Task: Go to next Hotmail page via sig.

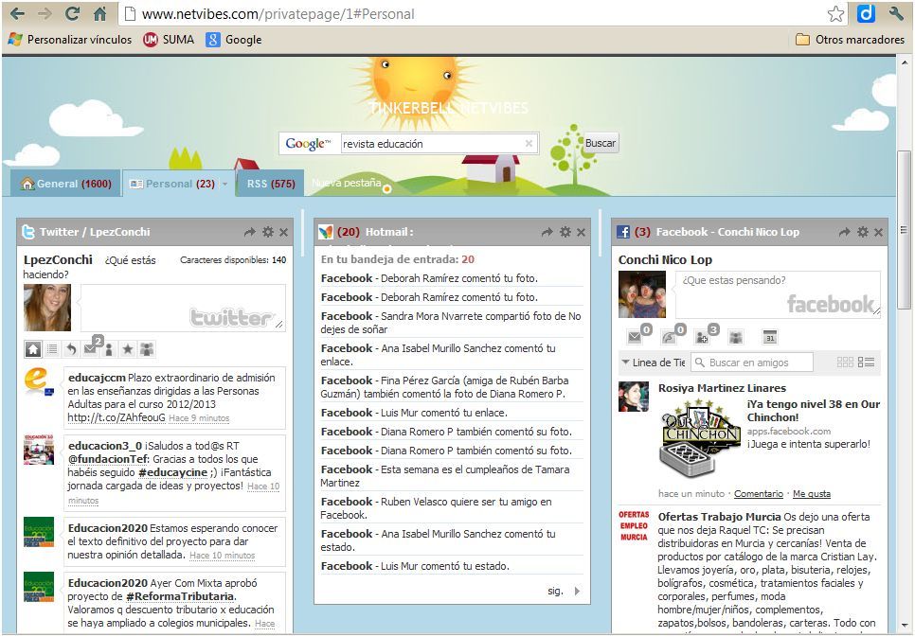Action: [564, 591]
